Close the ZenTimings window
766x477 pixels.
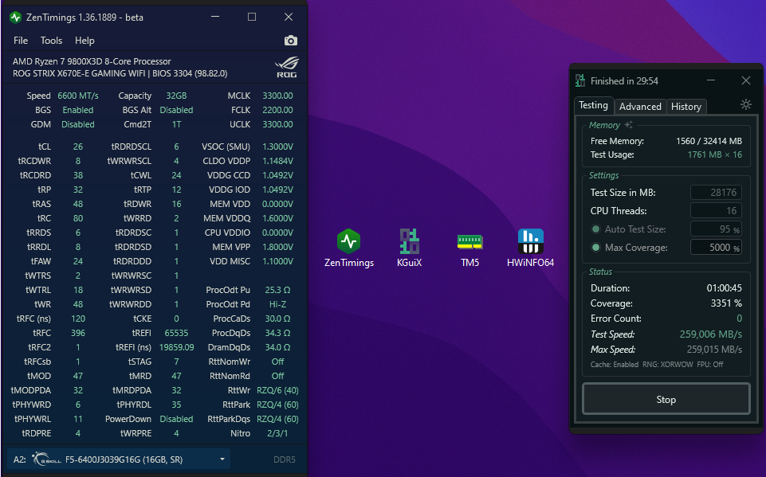(x=289, y=17)
